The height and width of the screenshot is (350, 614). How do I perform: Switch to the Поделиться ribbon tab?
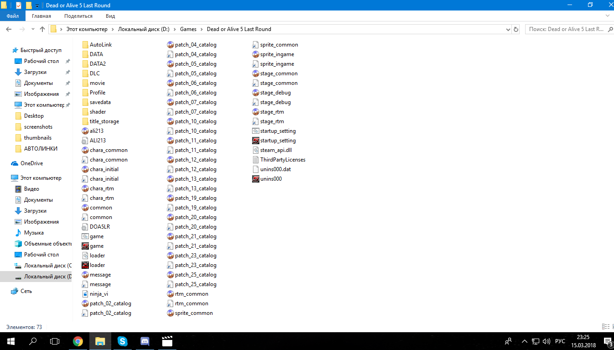click(x=78, y=16)
